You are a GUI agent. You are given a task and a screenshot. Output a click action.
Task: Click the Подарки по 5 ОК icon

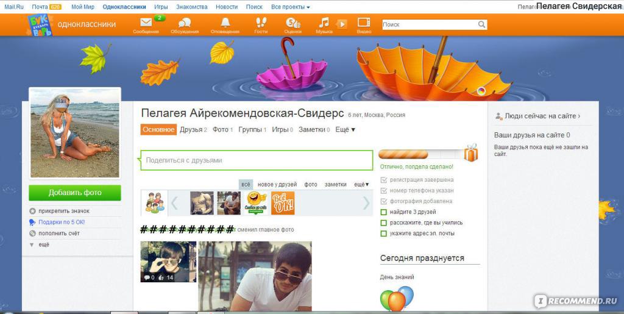click(33, 222)
